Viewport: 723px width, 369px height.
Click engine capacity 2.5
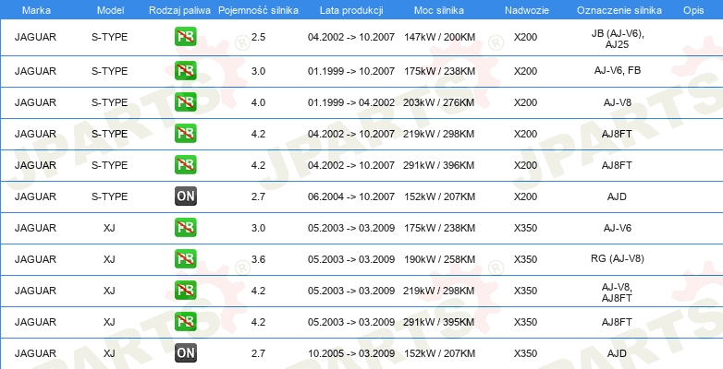(x=258, y=37)
